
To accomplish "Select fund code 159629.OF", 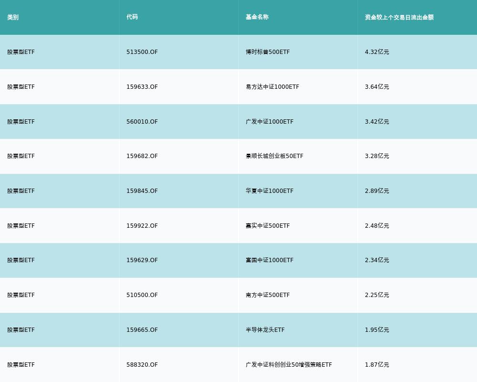I will coord(142,260).
